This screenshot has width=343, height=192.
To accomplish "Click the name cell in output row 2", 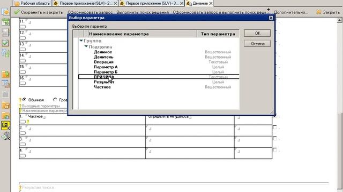I will (x=82, y=131).
